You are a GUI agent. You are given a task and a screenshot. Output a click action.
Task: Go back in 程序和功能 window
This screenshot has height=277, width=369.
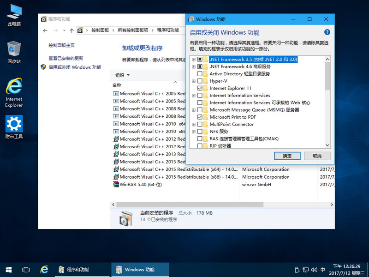click(45, 30)
